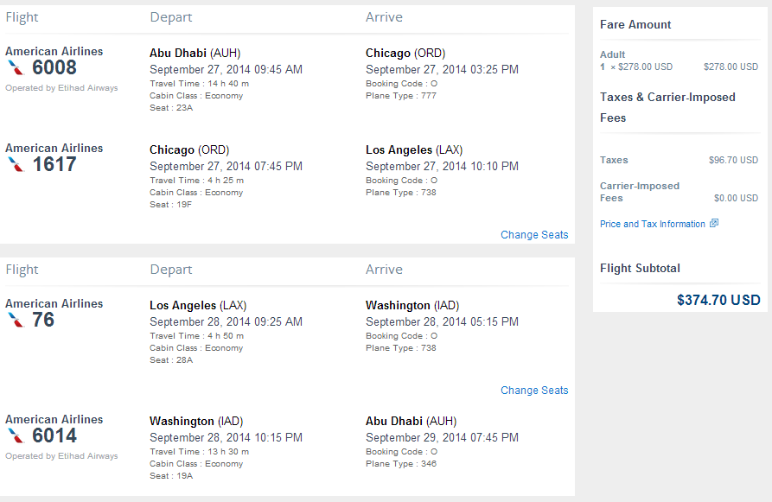Viewport: 772px width, 502px height.
Task: Open the Price and Tax Information link
Action: click(653, 224)
